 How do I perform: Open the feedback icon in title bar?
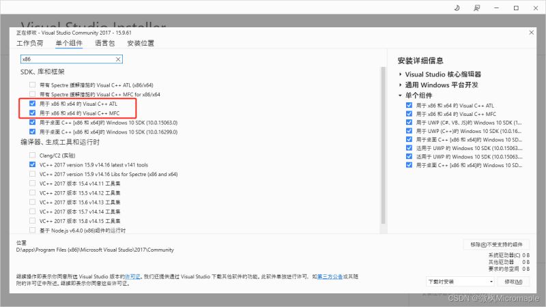(x=476, y=8)
